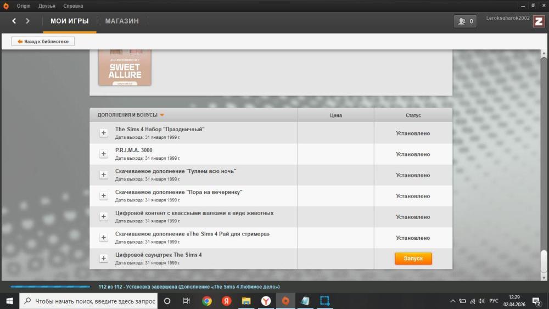Switch to the Магазин tab
This screenshot has height=309, width=549.
pyautogui.click(x=122, y=21)
